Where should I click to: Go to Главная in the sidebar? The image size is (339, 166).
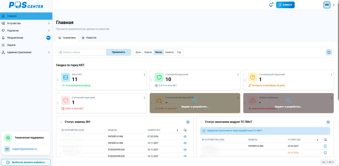tap(26, 16)
